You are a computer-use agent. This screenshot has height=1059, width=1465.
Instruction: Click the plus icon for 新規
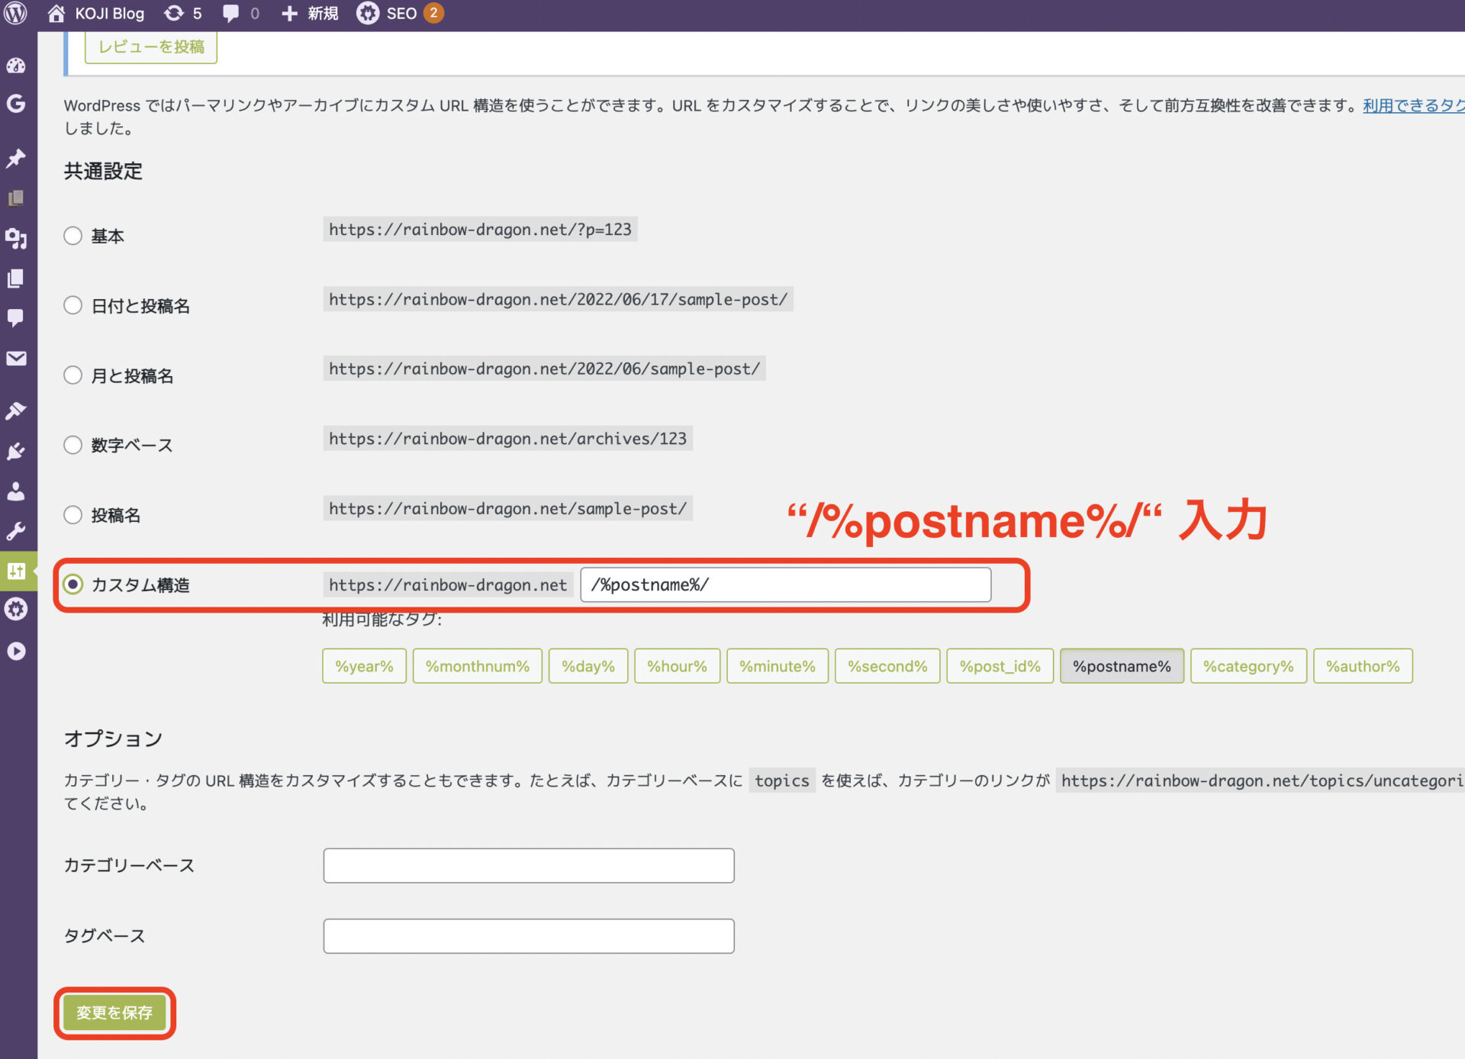tap(289, 13)
